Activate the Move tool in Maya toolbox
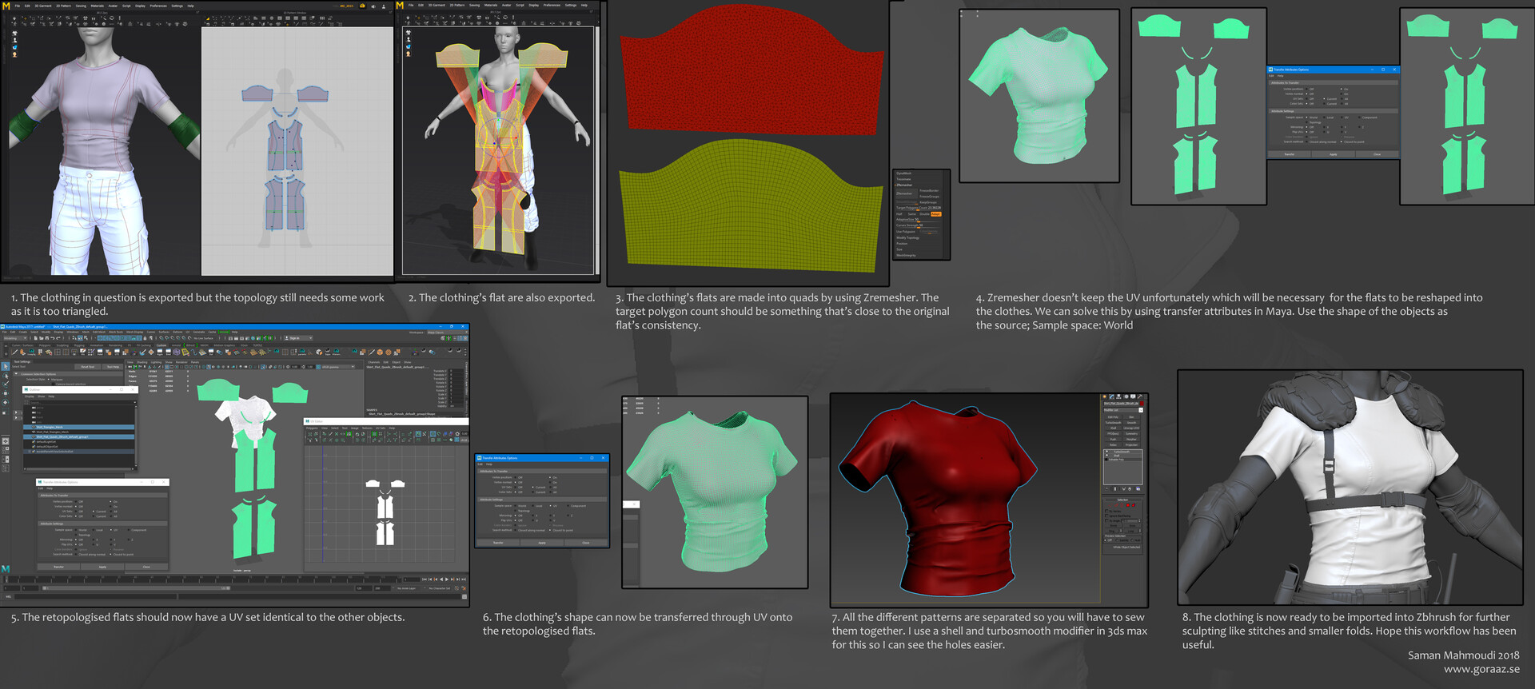 point(6,393)
